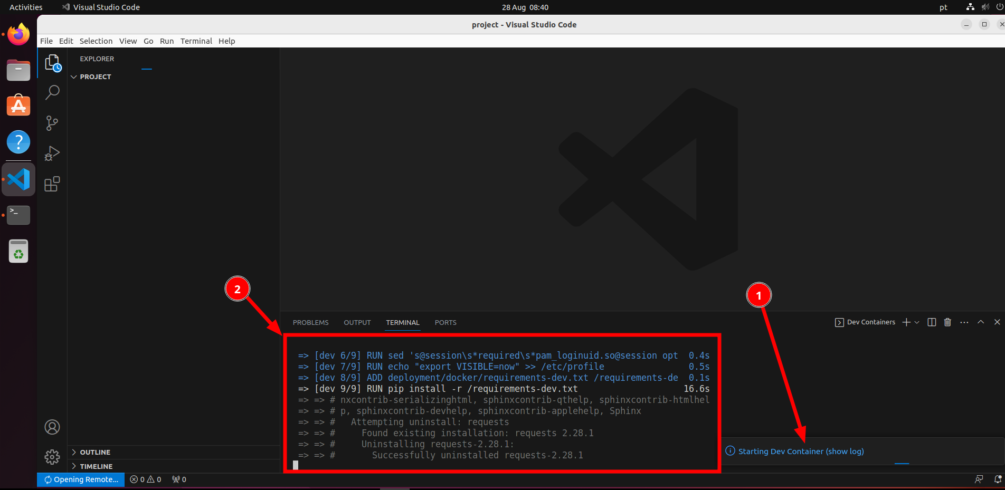Screen dimensions: 1005x490
Task: Open the Terminal menu
Action: [x=196, y=41]
